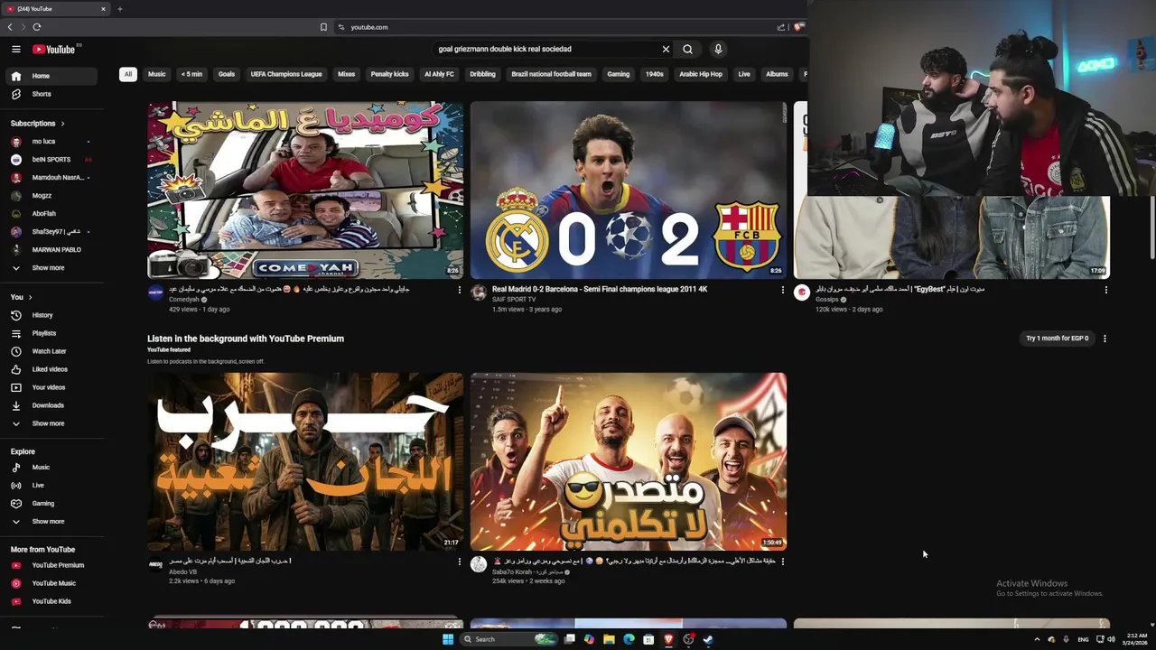
Task: Click the magnifier search button
Action: tap(687, 49)
